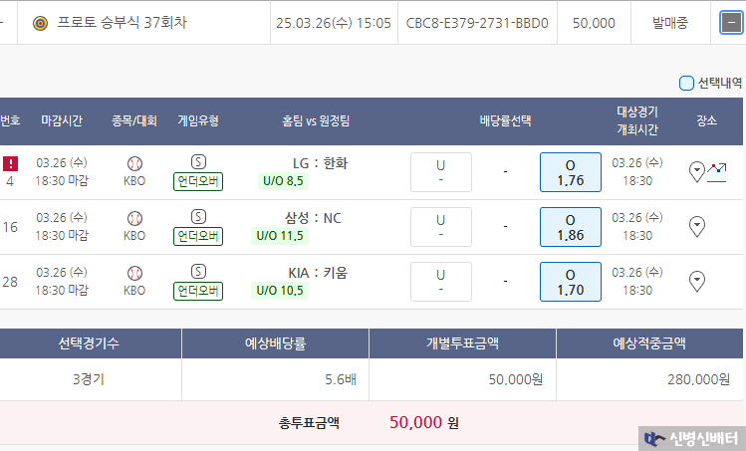Toggle the 선택내역 checkbox

pyautogui.click(x=686, y=84)
